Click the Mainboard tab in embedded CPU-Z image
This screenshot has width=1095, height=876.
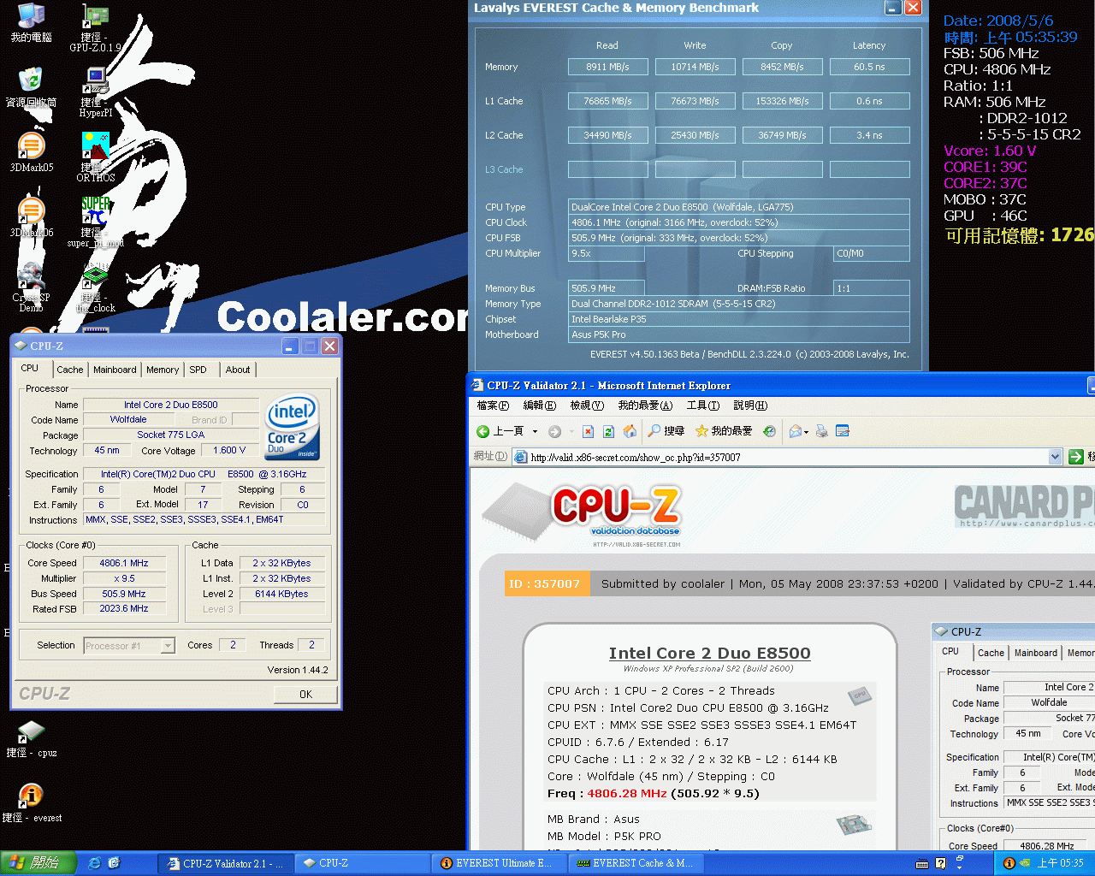click(x=1035, y=653)
